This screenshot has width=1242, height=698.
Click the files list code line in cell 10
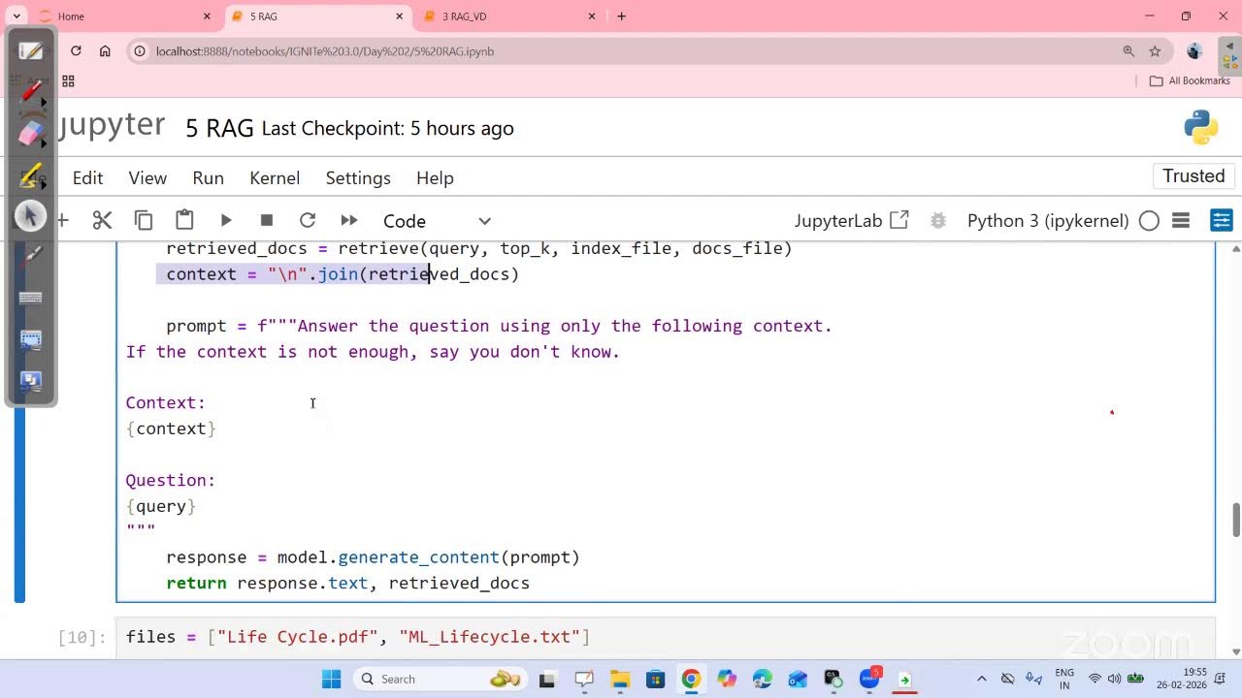(358, 637)
